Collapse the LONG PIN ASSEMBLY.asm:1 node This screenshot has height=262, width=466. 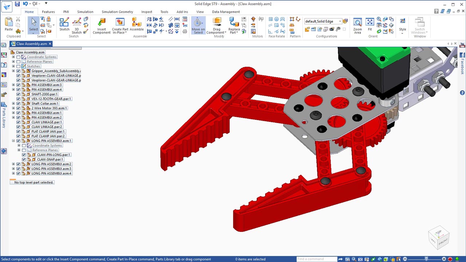13,141
